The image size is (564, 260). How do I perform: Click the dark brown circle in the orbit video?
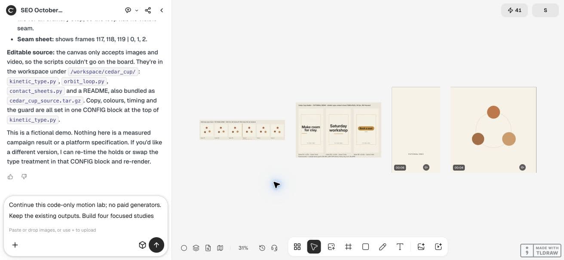click(478, 139)
